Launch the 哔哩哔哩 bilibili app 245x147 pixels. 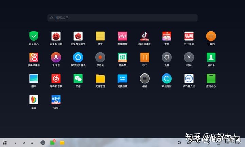click(x=122, y=36)
